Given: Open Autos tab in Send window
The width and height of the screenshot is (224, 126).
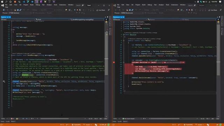Looking at the screenshot, I should point(2,121).
